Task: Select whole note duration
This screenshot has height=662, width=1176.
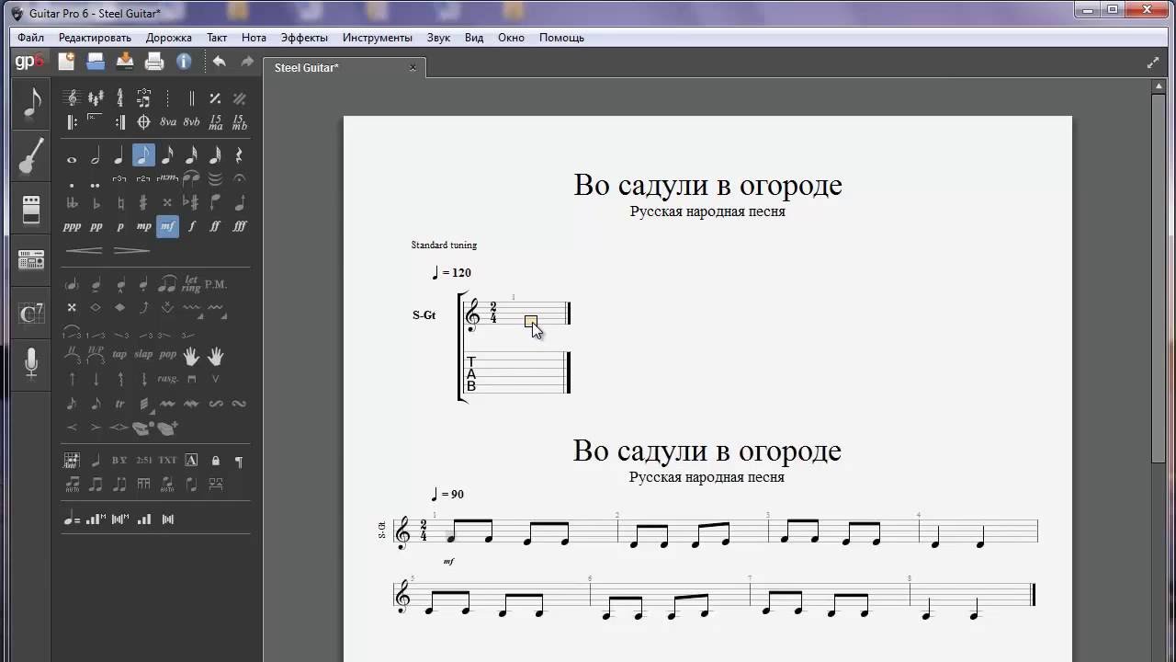Action: coord(72,158)
